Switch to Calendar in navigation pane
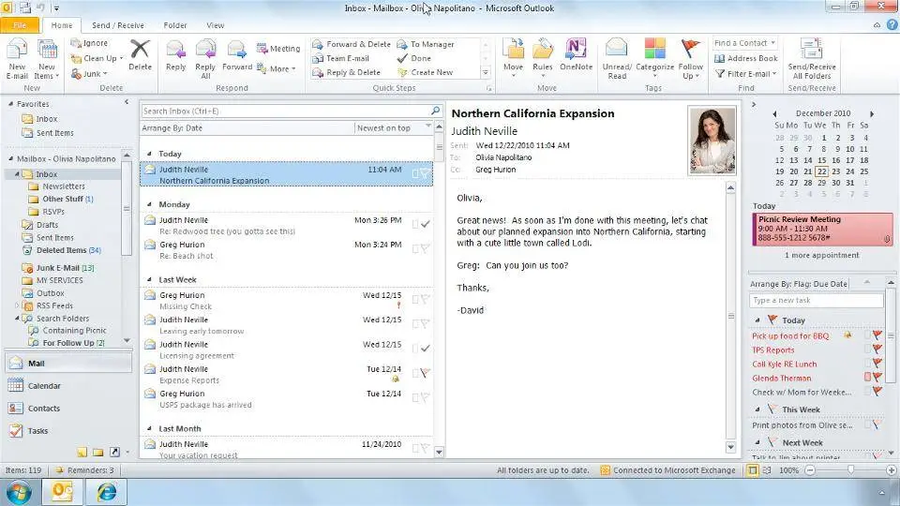 pyautogui.click(x=67, y=386)
